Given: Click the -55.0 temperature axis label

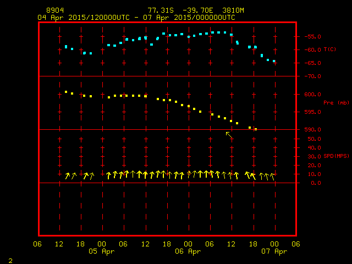Looking at the screenshot, I should click(312, 37).
